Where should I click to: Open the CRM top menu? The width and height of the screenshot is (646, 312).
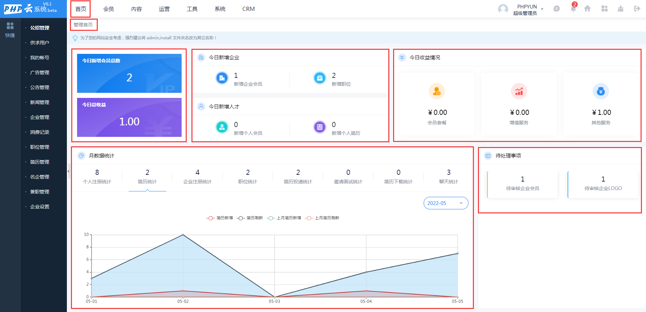coord(248,9)
